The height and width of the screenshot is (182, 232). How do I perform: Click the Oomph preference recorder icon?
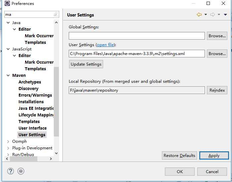pyautogui.click(x=21, y=171)
